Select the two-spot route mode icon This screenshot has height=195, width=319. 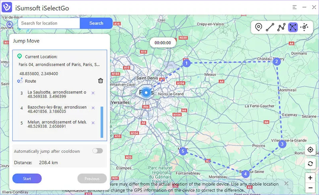pos(270,27)
